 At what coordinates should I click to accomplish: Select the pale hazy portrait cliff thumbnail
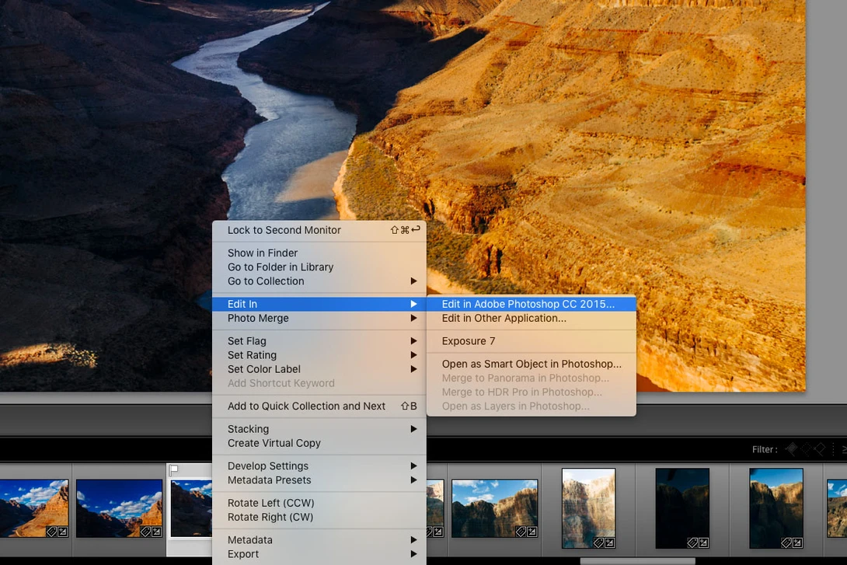[588, 508]
